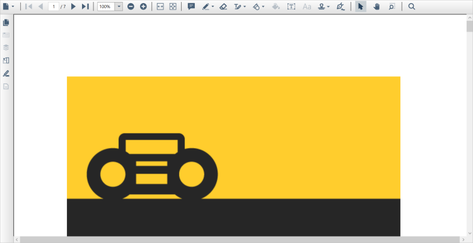Open the text markup options dropdown
This screenshot has height=243, width=473.
coord(245,7)
